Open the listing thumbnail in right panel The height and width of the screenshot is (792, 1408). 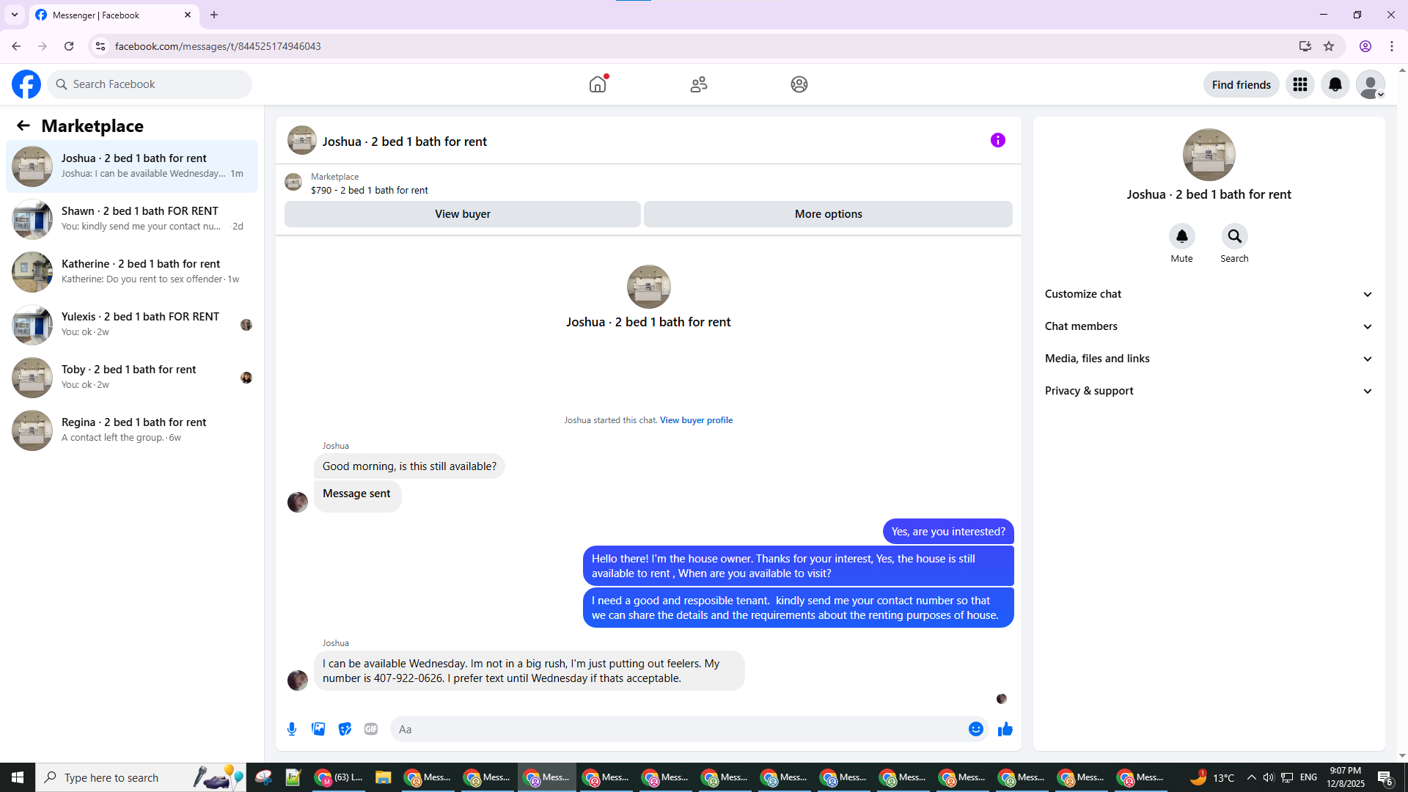pos(1209,155)
